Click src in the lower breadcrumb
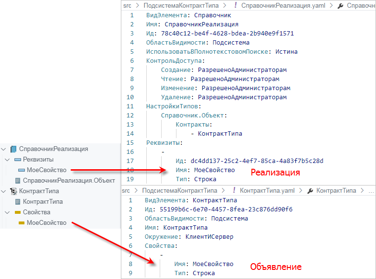Screen dimensions: 376x279 click(x=126, y=191)
